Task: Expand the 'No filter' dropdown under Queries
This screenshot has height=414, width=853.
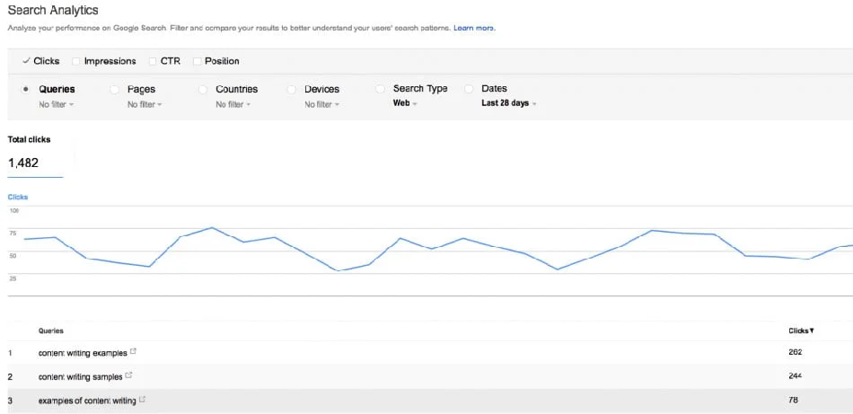Action: coord(57,105)
